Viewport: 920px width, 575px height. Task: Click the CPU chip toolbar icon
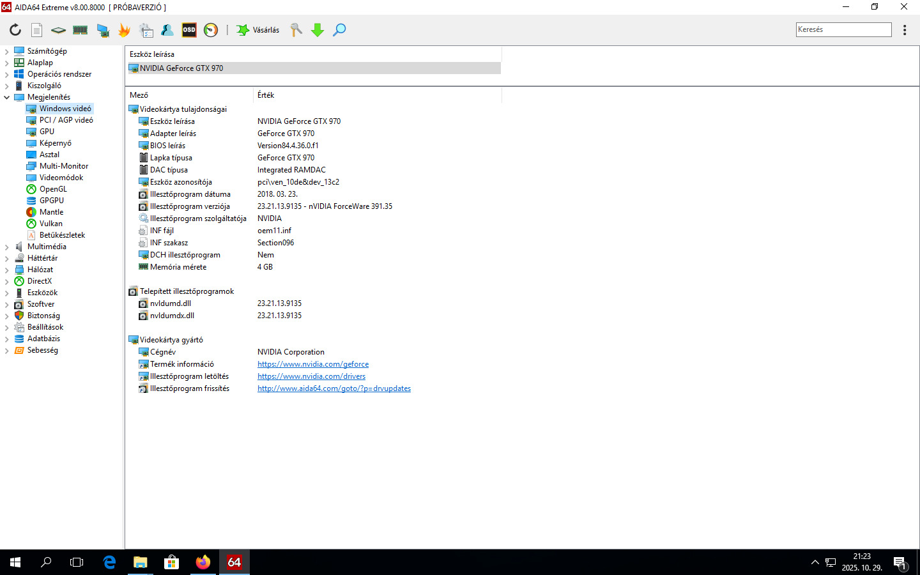[x=58, y=30]
